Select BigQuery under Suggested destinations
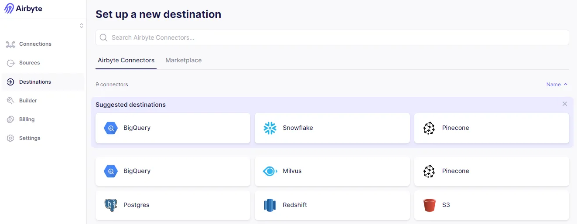The width and height of the screenshot is (577, 224). tap(173, 128)
